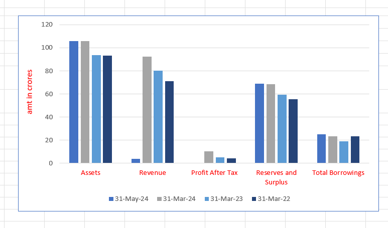Select the Revenue category axis label
The width and height of the screenshot is (388, 228).
152,173
